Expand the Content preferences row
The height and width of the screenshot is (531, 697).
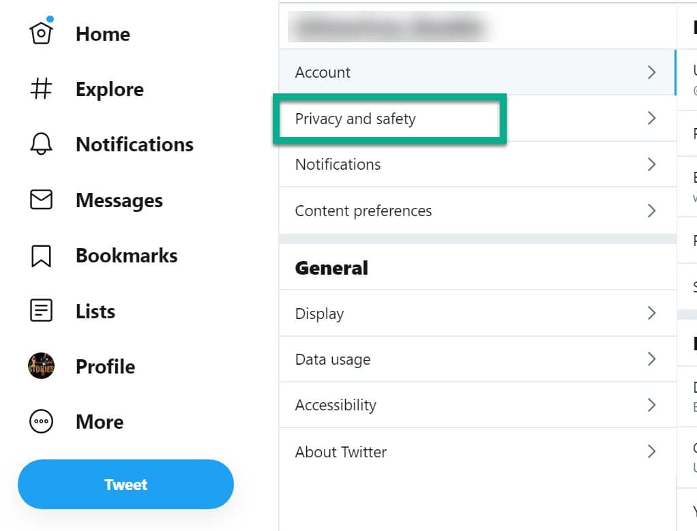(x=477, y=211)
